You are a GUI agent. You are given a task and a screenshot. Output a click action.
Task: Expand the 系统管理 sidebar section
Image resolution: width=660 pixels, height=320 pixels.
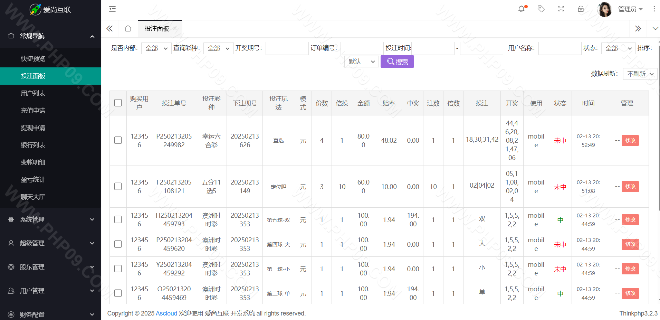(x=50, y=219)
